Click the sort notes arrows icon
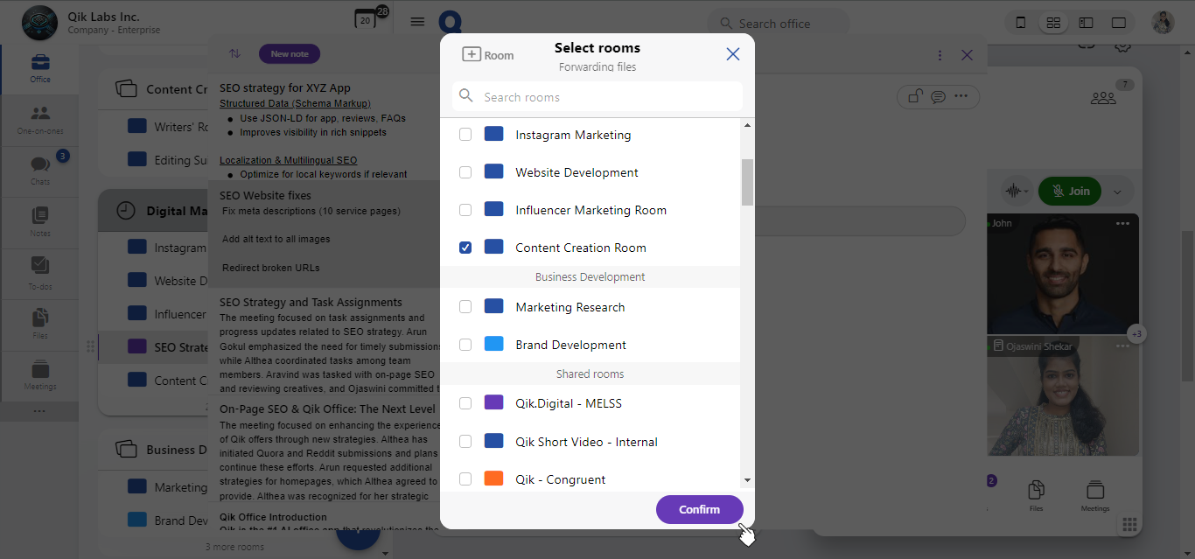The image size is (1195, 559). point(234,53)
